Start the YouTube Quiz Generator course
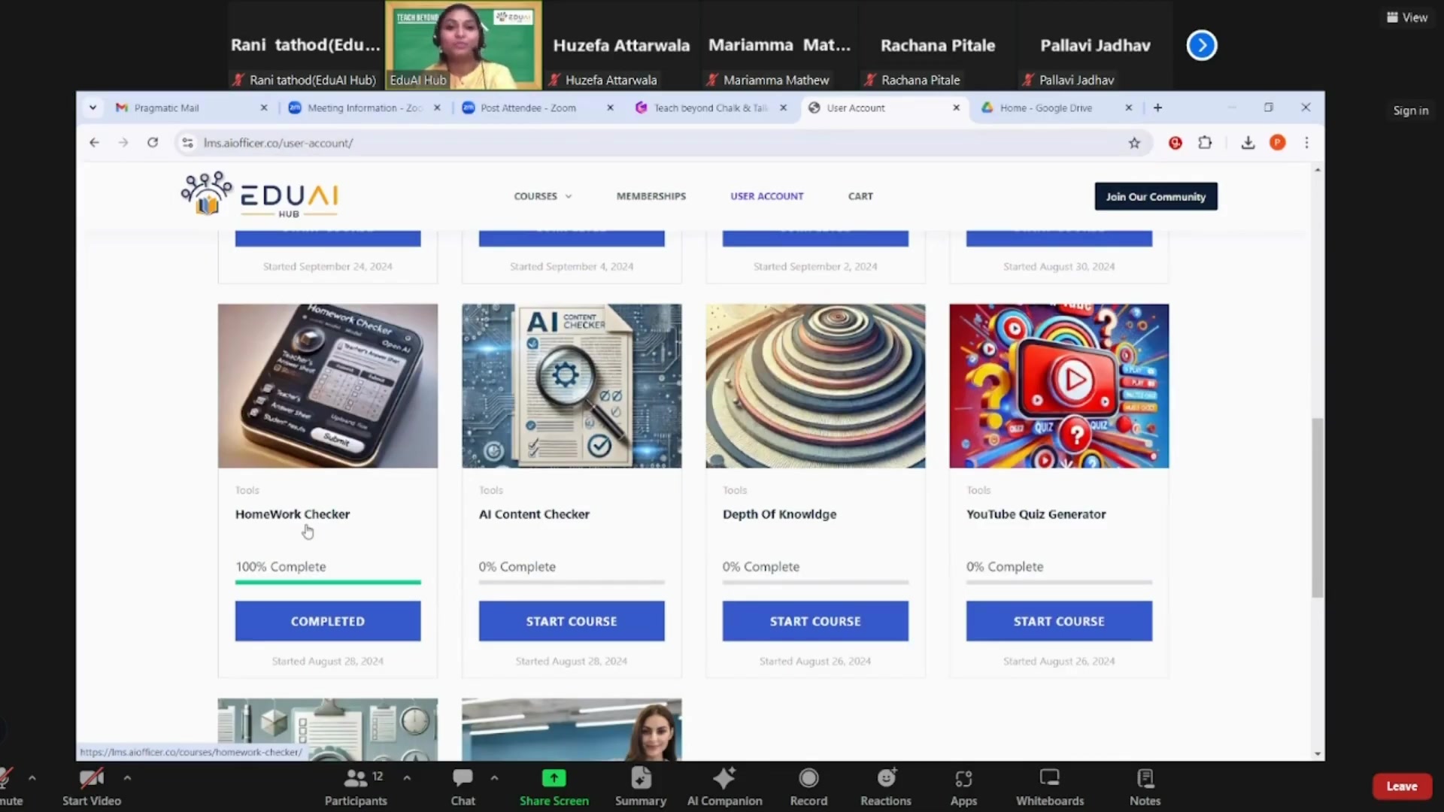 click(1059, 621)
